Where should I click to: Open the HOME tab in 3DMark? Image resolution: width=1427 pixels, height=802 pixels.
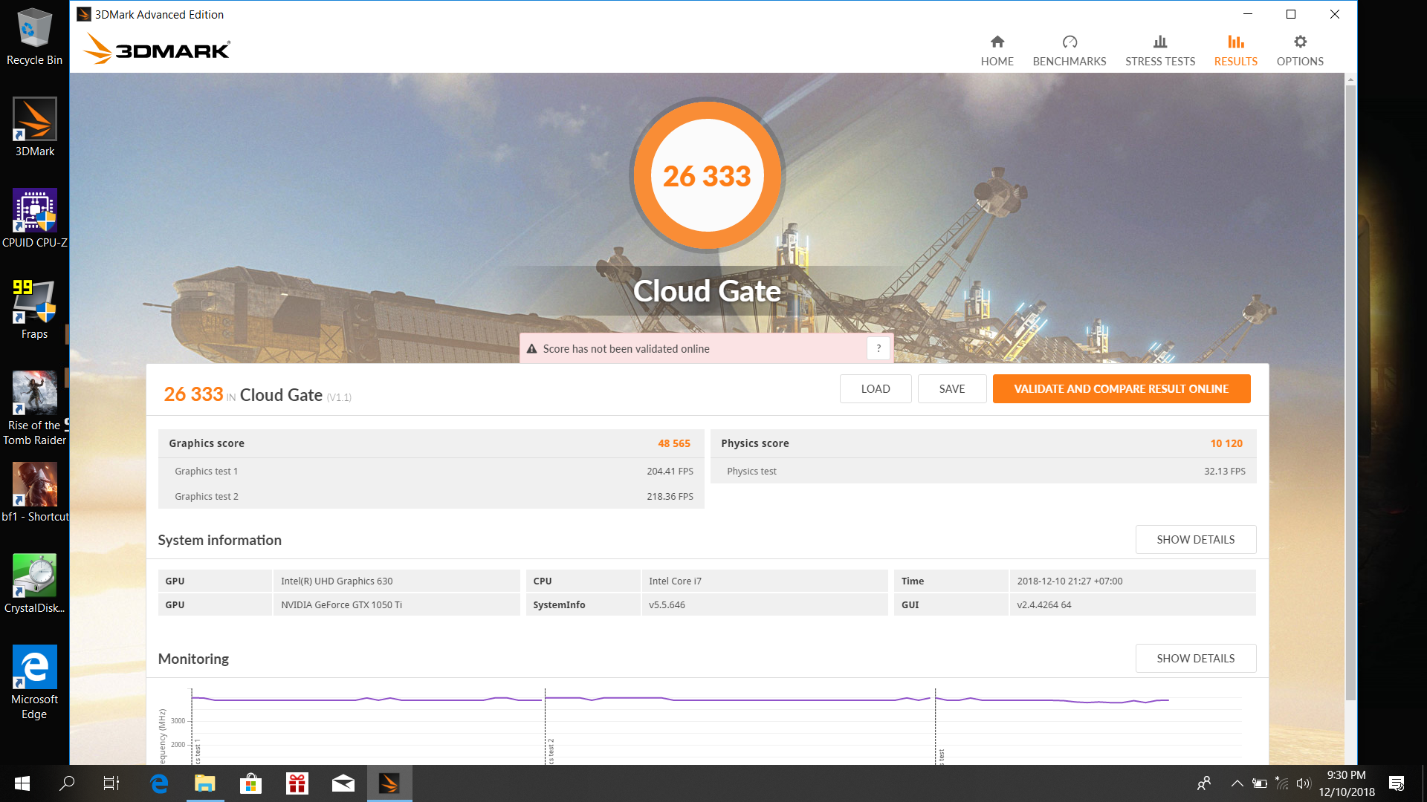(x=997, y=50)
